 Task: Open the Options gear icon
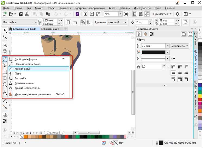(178, 14)
